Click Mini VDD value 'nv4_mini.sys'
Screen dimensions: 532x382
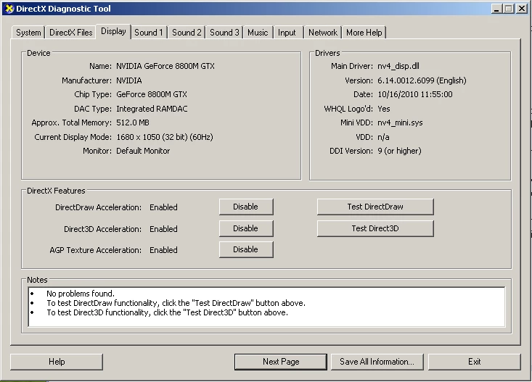(400, 123)
